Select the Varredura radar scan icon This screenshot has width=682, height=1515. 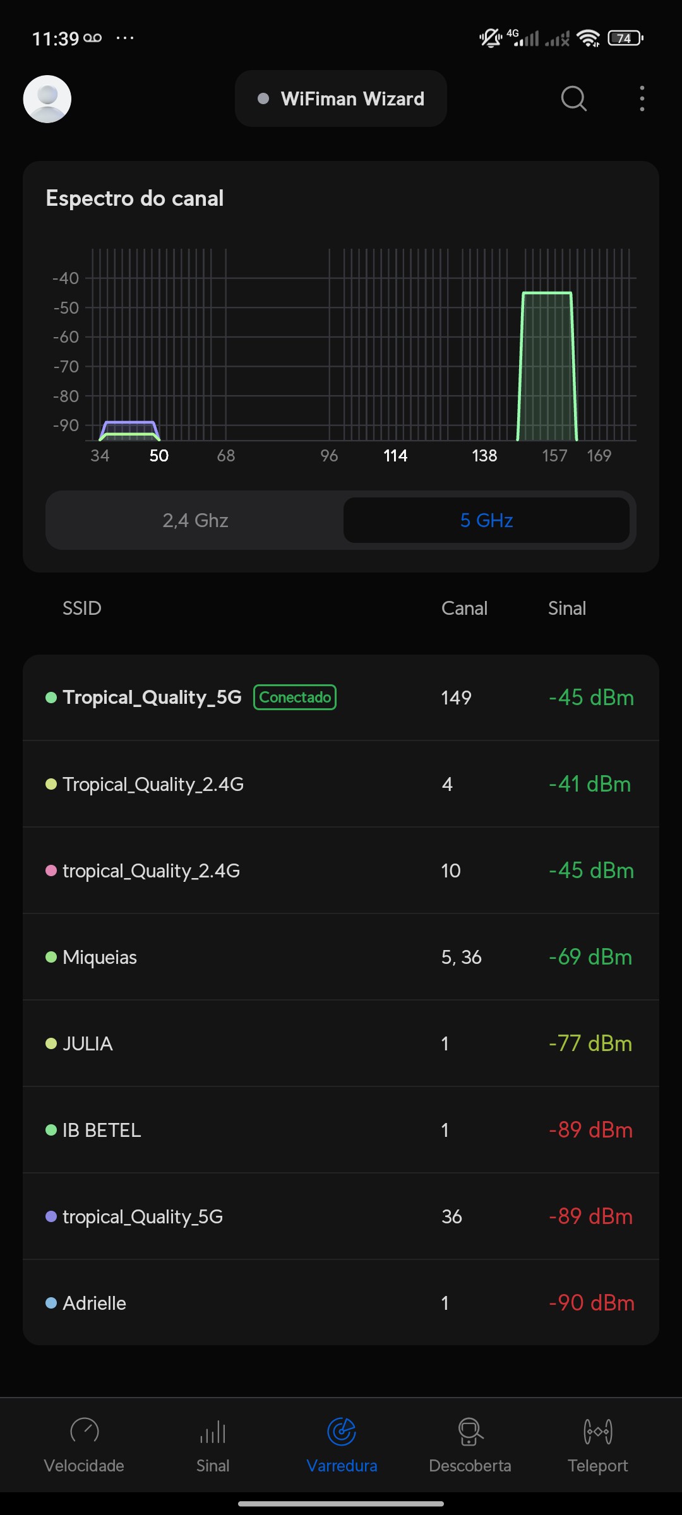[x=342, y=1431]
